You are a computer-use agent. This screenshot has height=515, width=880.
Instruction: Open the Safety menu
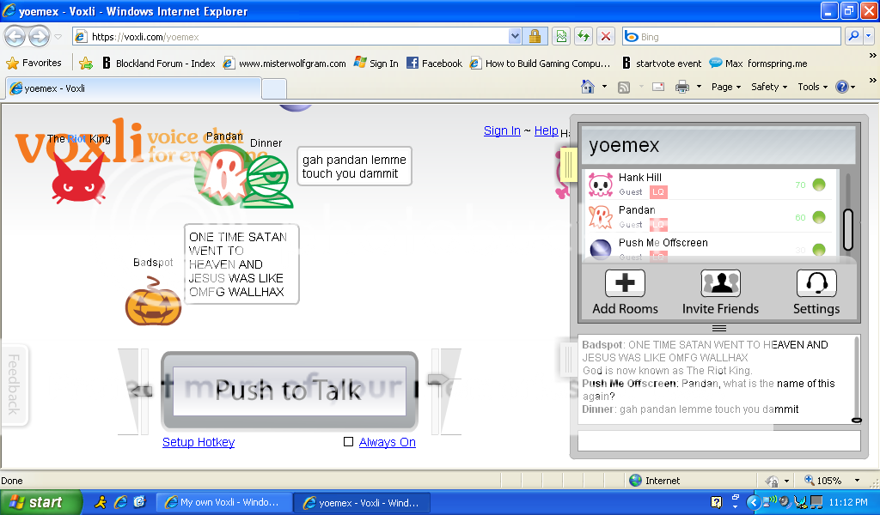(x=769, y=87)
